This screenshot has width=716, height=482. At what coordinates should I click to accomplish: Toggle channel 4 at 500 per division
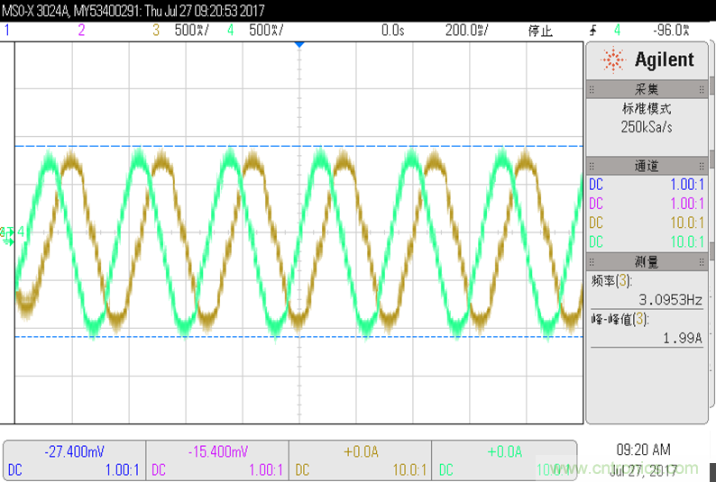[x=255, y=30]
